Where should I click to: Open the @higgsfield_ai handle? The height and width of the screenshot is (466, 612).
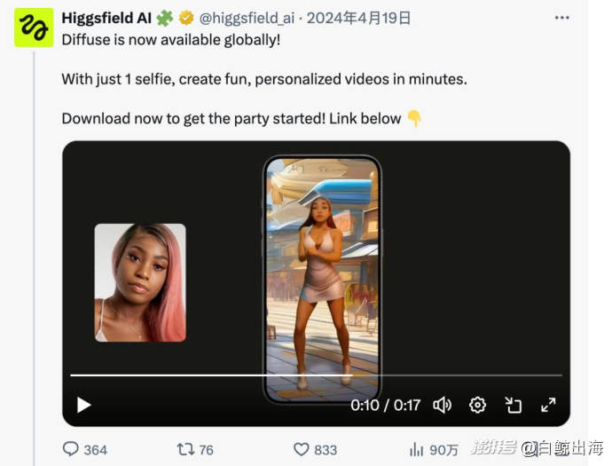[257, 18]
